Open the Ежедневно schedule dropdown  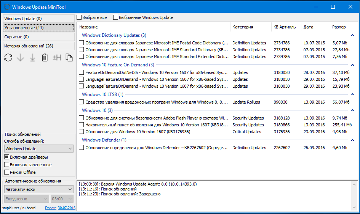(27, 199)
